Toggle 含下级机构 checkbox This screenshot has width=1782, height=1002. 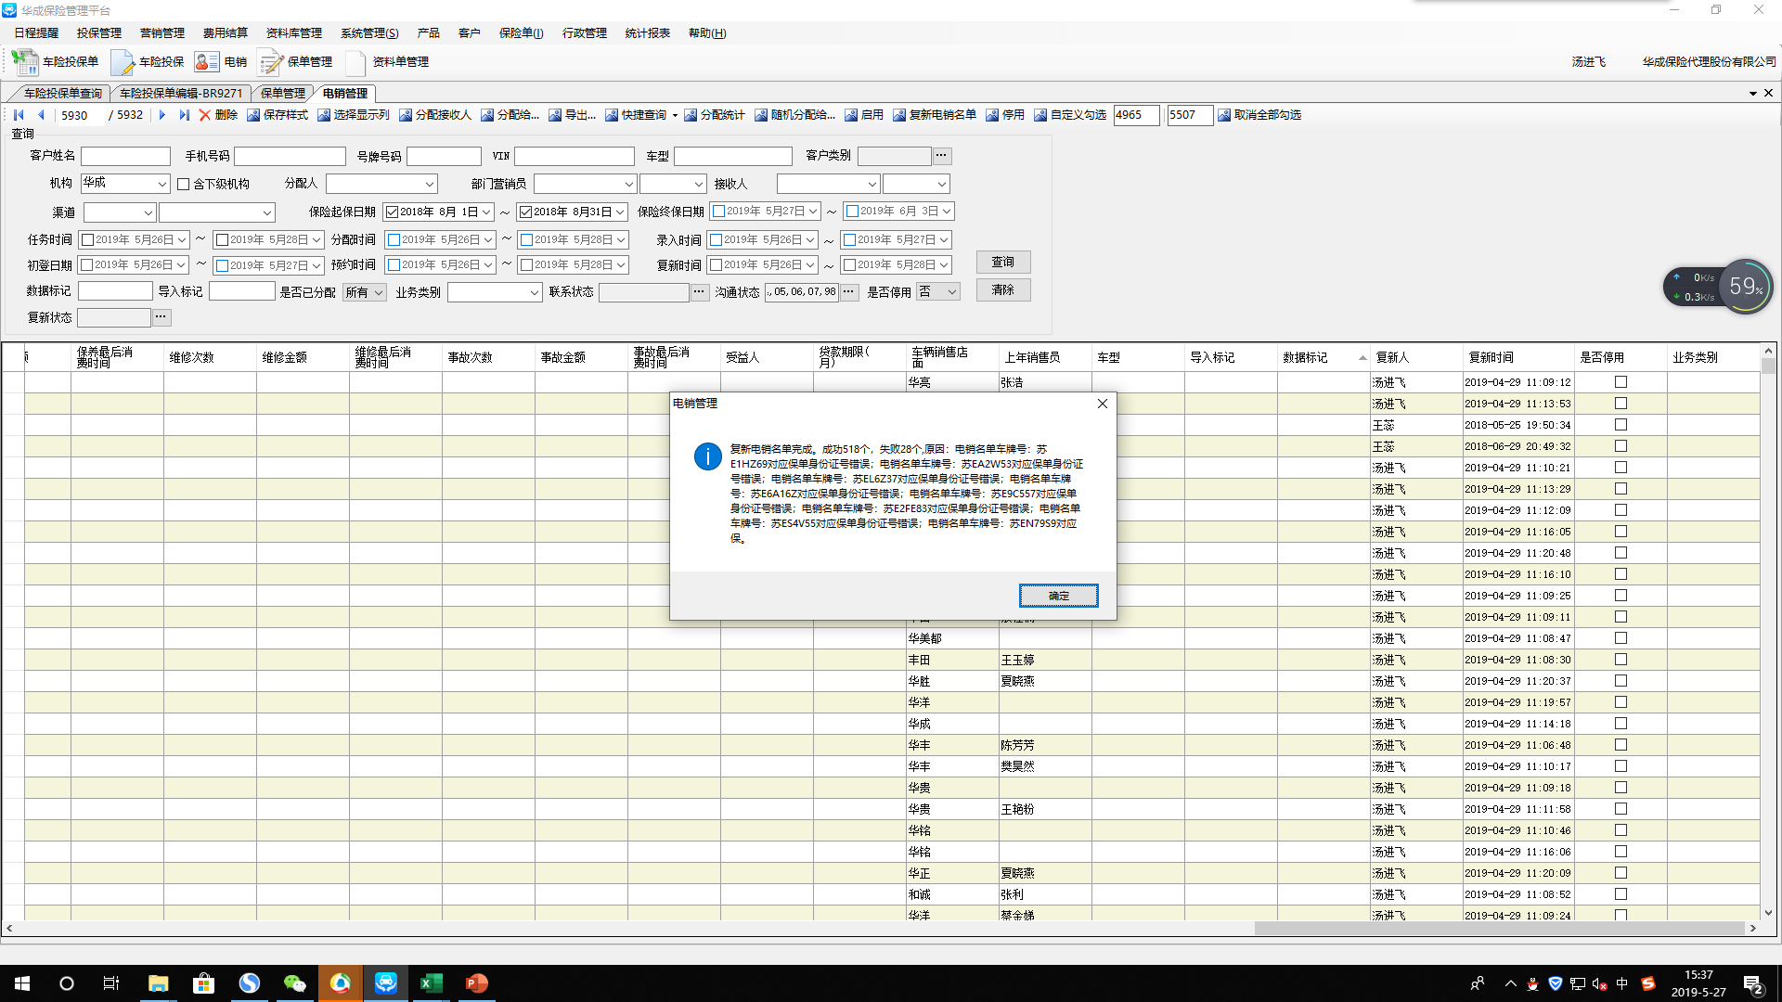[x=184, y=185]
